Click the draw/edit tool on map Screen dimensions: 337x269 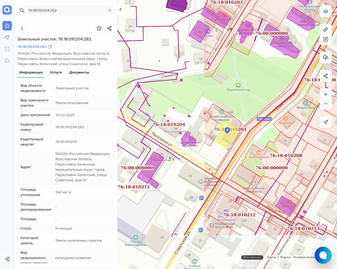(326, 39)
